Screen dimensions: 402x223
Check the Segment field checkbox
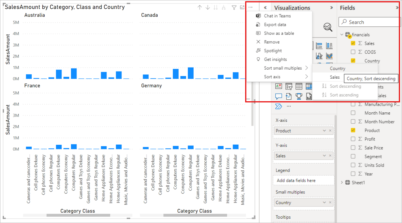pos(353,157)
